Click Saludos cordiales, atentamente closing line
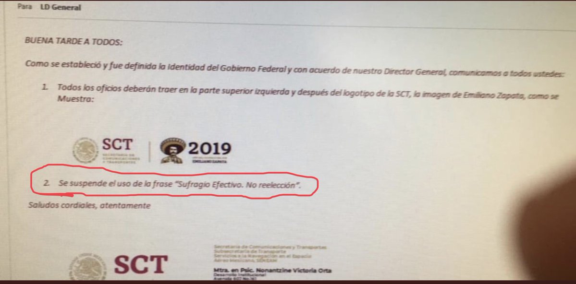 click(x=89, y=205)
